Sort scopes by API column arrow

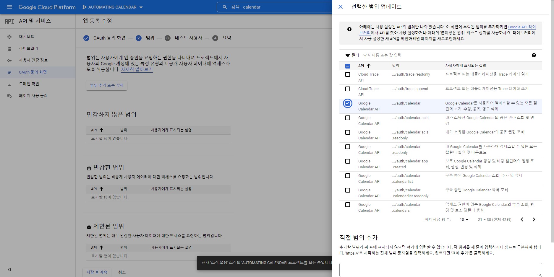click(x=368, y=66)
